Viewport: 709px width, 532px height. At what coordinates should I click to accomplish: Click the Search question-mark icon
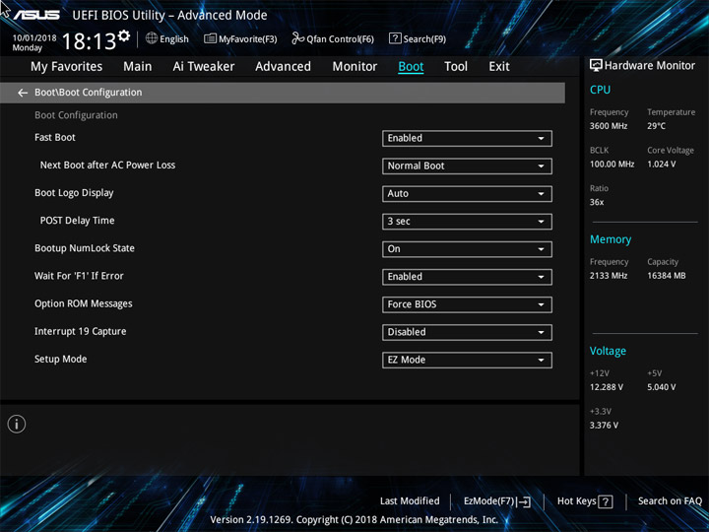395,38
